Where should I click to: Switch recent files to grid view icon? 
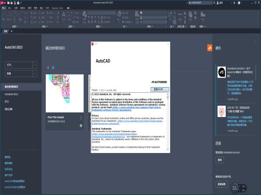click(x=53, y=68)
